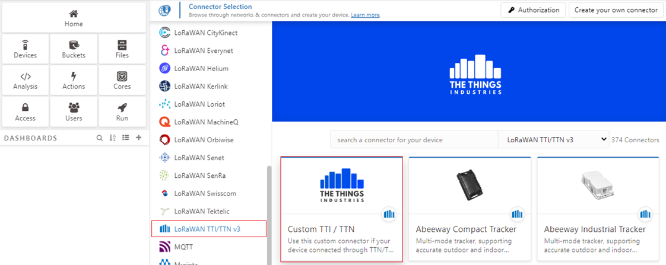Click the Tektelic logo icon
666x265 pixels.
click(x=164, y=211)
